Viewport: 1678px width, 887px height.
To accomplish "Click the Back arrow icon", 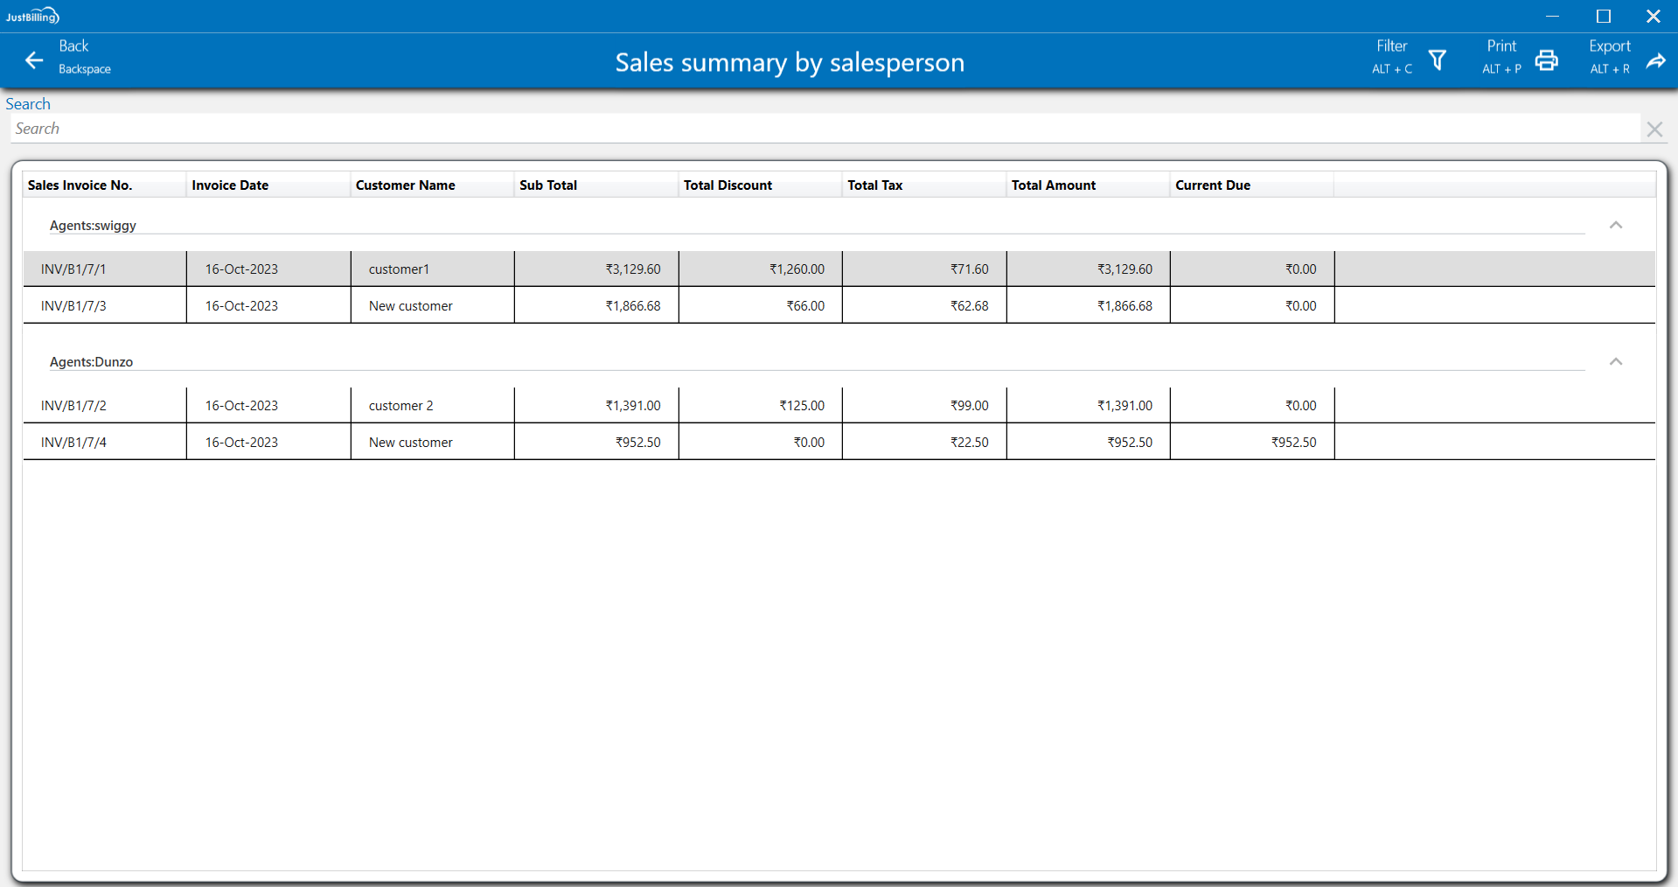I will click(x=34, y=59).
